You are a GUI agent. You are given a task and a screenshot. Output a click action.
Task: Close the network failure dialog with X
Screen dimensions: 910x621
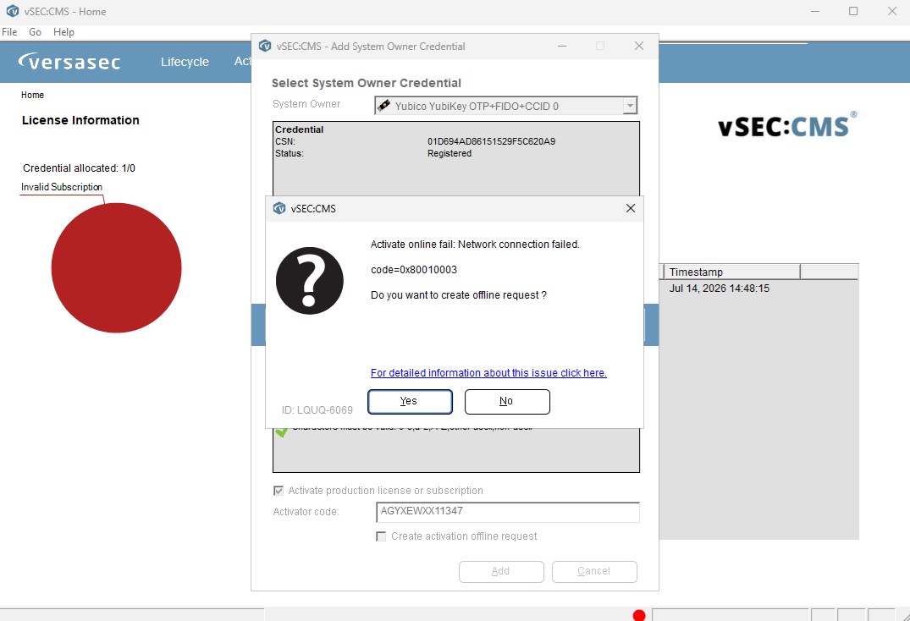(631, 208)
